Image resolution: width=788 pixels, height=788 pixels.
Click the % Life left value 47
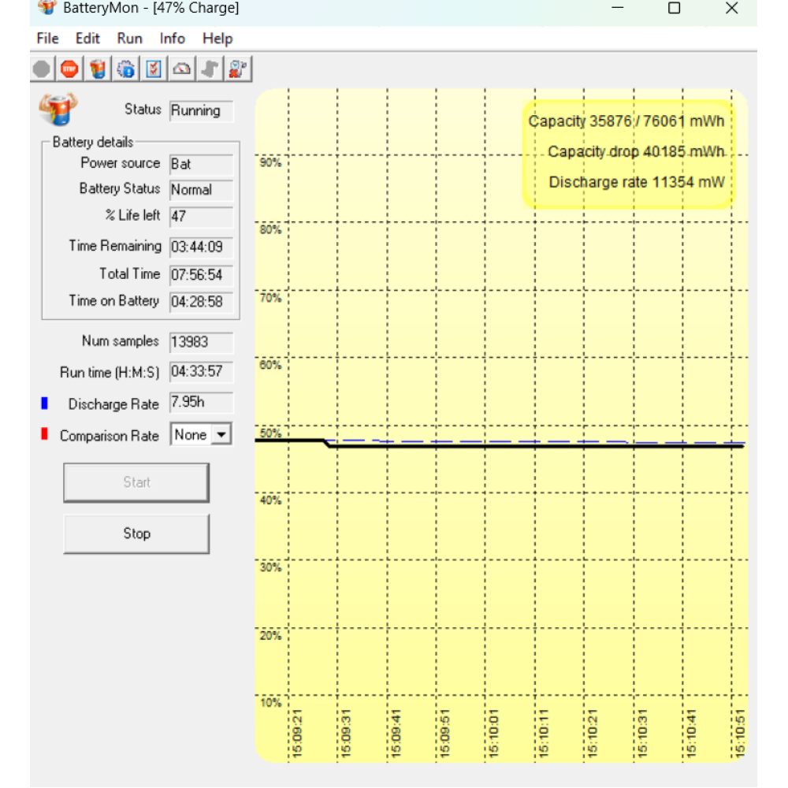click(201, 217)
